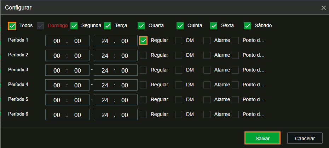Save settings with Salvar button
This screenshot has height=148, width=329.
(x=262, y=138)
